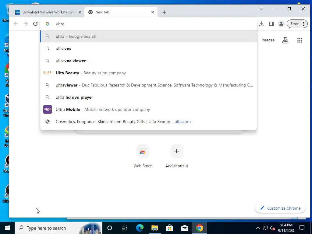Open the Windows Start menu
The width and height of the screenshot is (312, 234).
click(x=7, y=228)
